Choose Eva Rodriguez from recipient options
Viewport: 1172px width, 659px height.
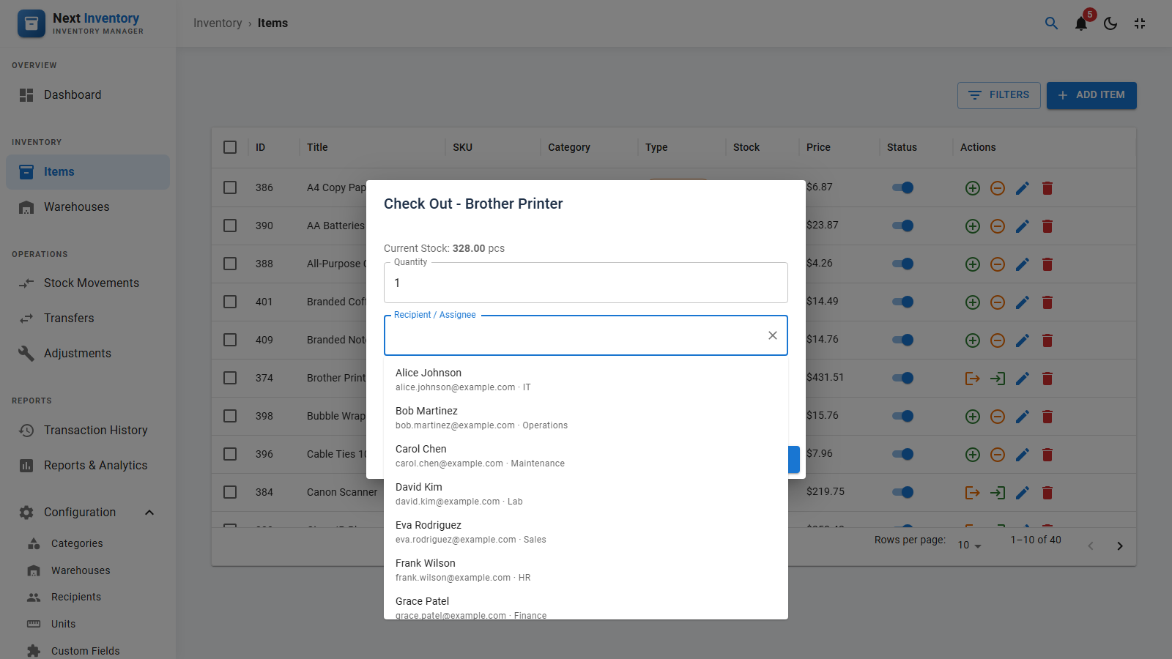click(586, 532)
